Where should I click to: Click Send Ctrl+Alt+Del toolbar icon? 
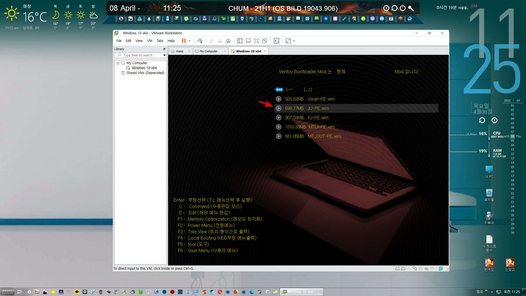tap(200, 41)
